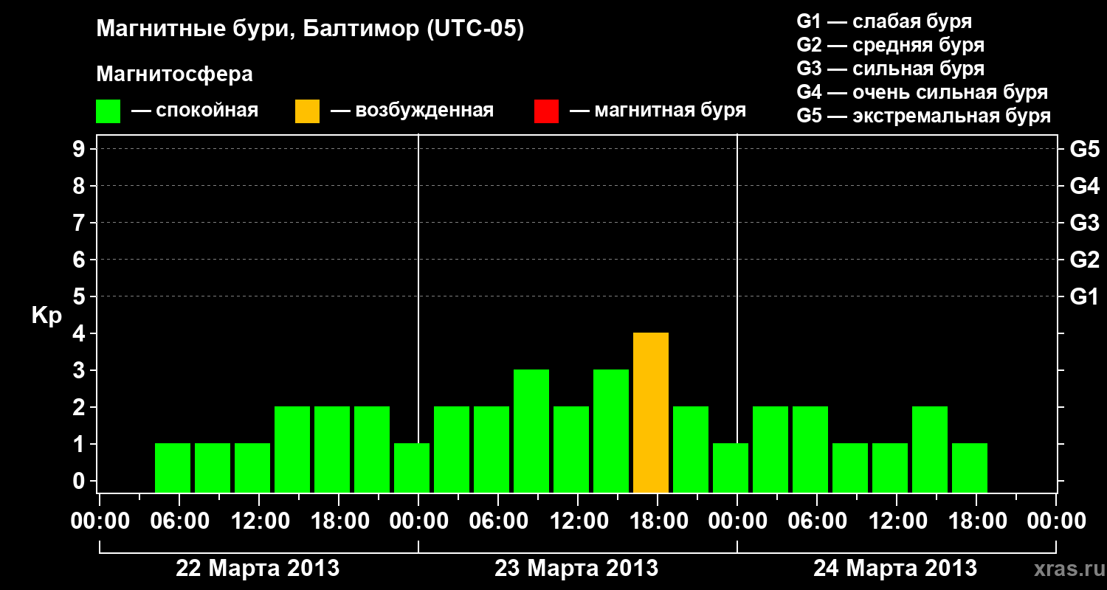The height and width of the screenshot is (590, 1107).
Task: Click the 'G3 — сильная буря' line
Action: 890,69
